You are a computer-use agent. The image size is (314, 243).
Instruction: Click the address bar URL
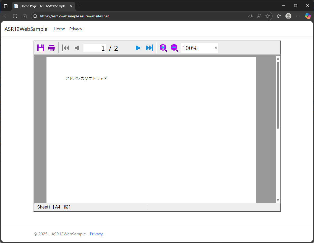[x=74, y=16]
